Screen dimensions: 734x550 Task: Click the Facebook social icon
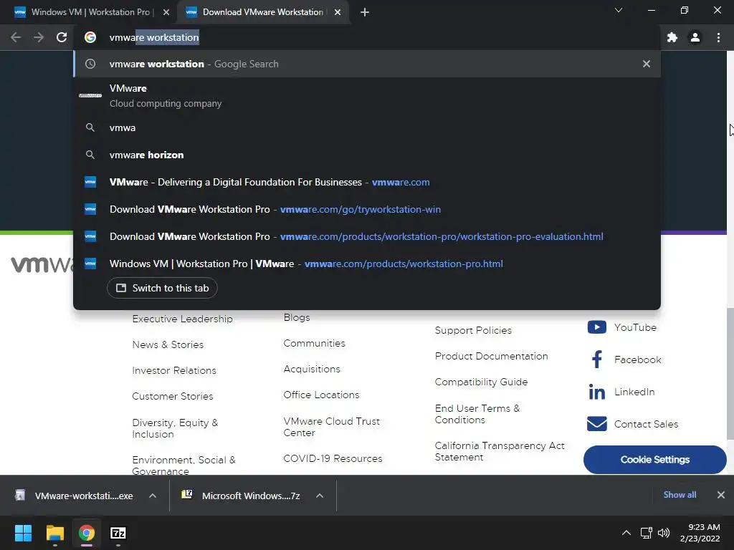597,360
